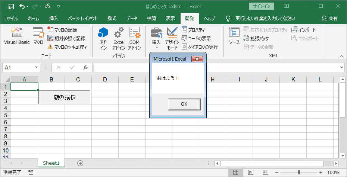347x177 pixels.
Task: Open COM アドイン dialog
Action: pyautogui.click(x=134, y=39)
